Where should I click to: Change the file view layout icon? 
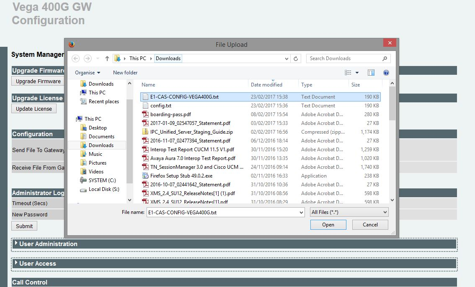point(348,73)
